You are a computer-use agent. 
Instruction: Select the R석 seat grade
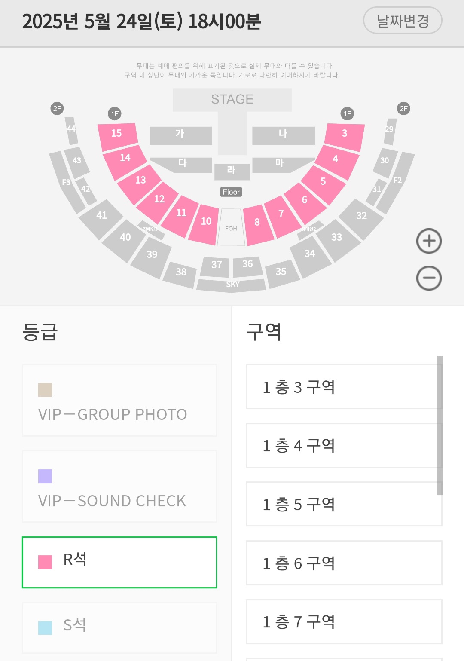tap(119, 562)
